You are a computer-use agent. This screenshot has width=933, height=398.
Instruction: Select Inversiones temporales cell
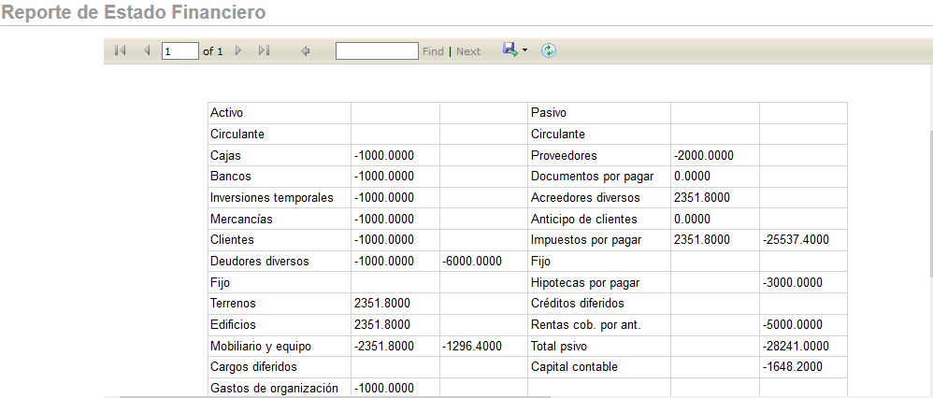(280, 197)
